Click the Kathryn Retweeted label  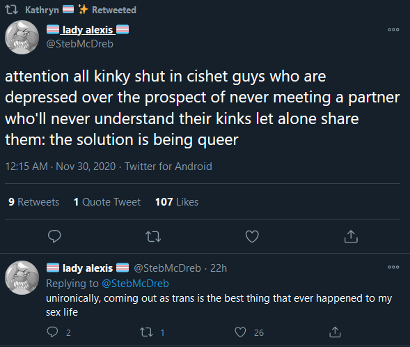[81, 10]
